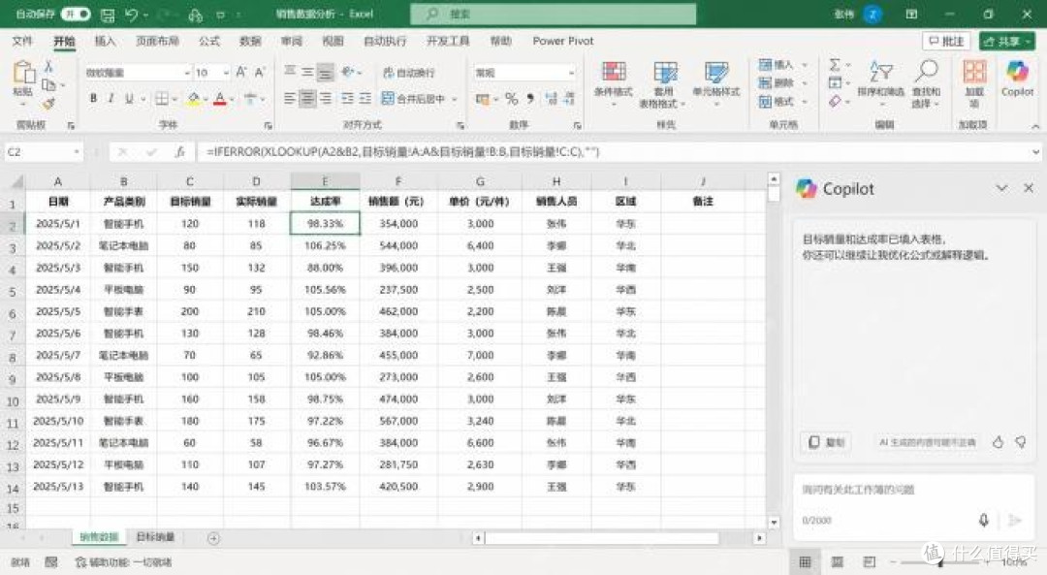Apply percent style
The width and height of the screenshot is (1047, 575).
(x=512, y=99)
